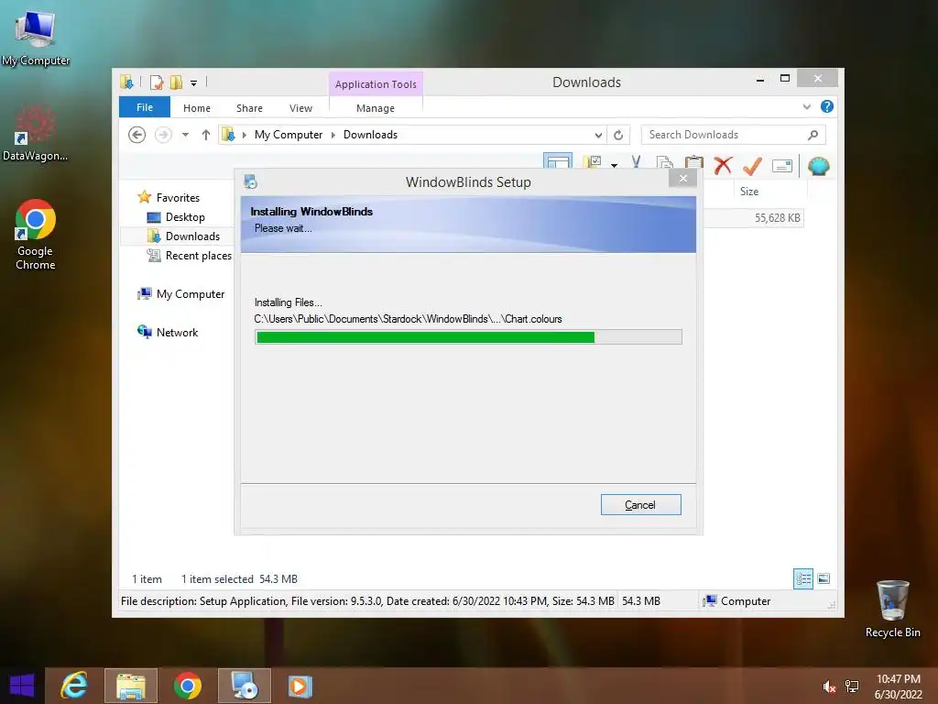
Task: Select My Computer in navigation pane
Action: (191, 294)
